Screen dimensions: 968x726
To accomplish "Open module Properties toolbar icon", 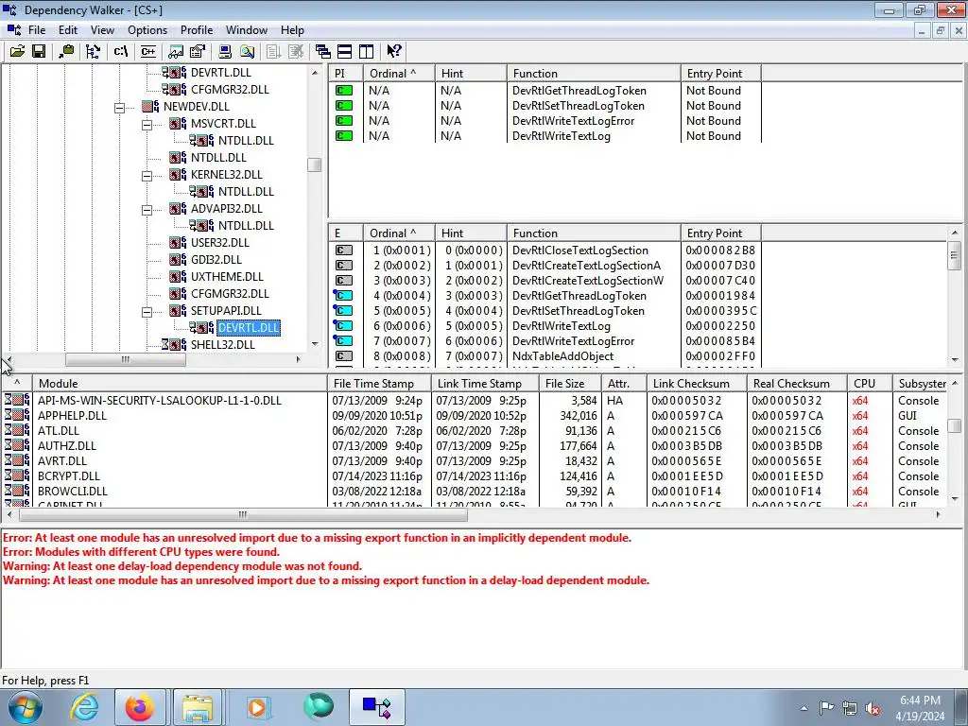I will tap(198, 51).
